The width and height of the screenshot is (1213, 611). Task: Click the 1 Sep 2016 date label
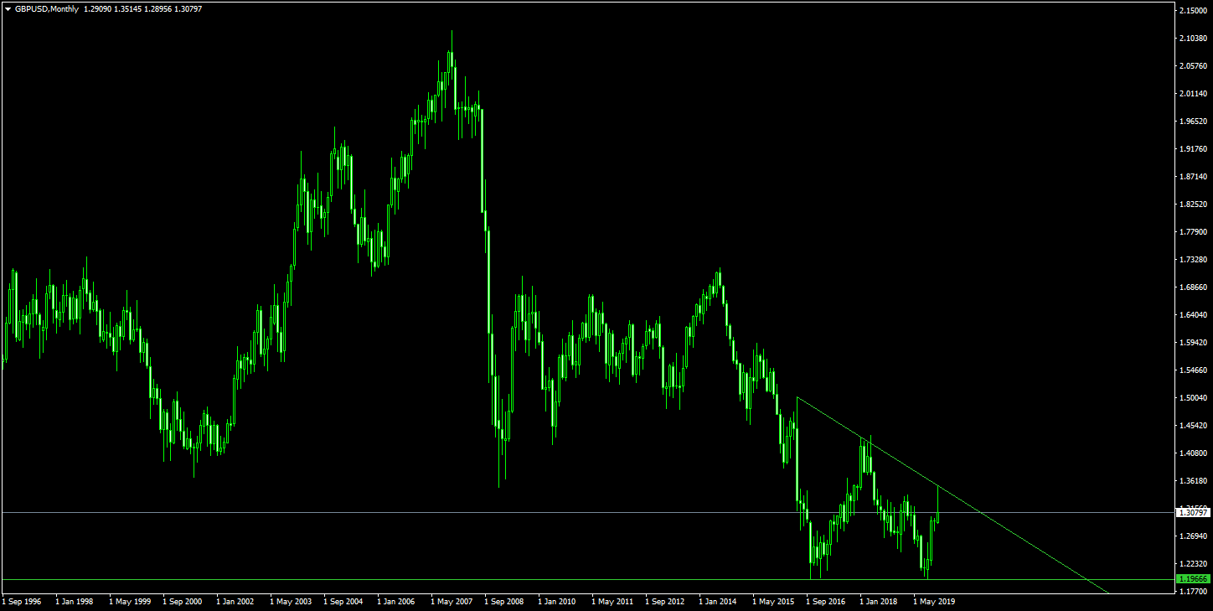826,602
